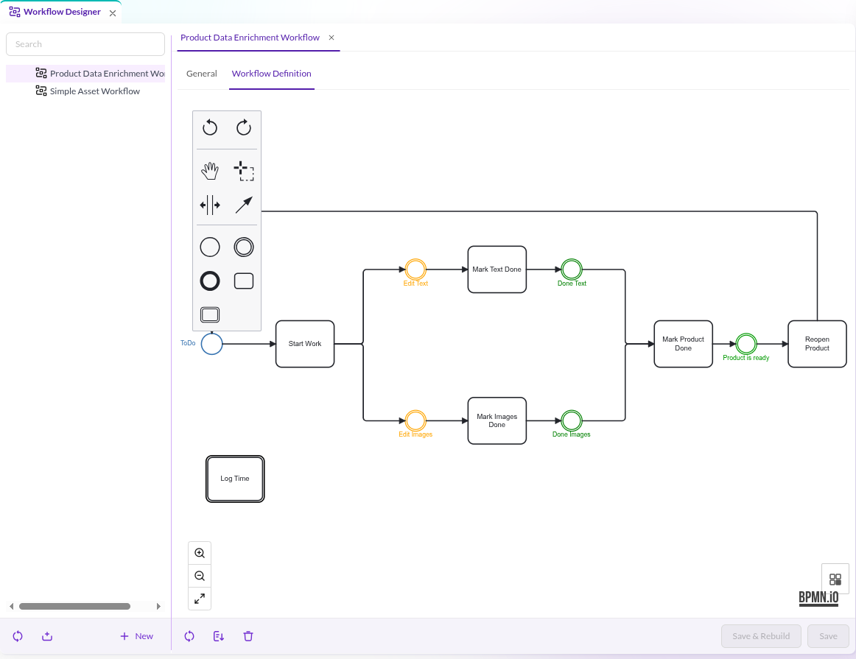The width and height of the screenshot is (856, 659).
Task: Zoom in on the diagram
Action: coord(200,553)
